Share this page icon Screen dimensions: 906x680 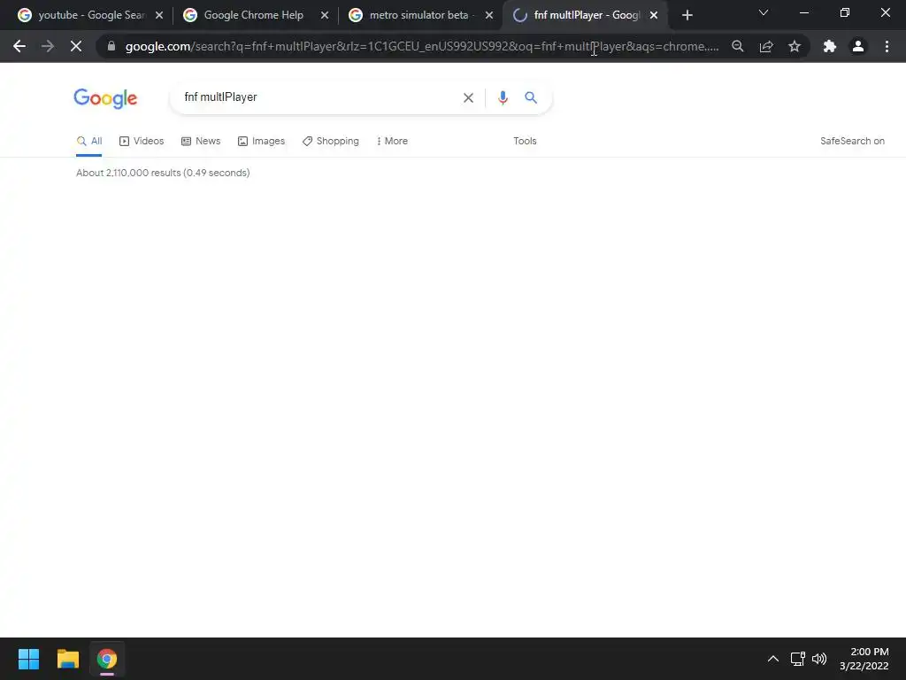pos(766,46)
